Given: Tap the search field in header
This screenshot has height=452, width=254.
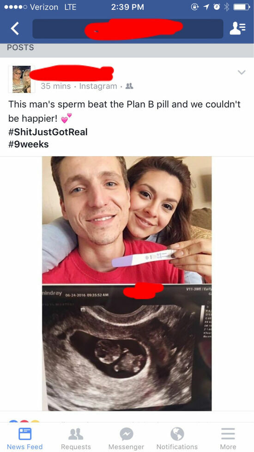Looking at the screenshot, I should (128, 29).
